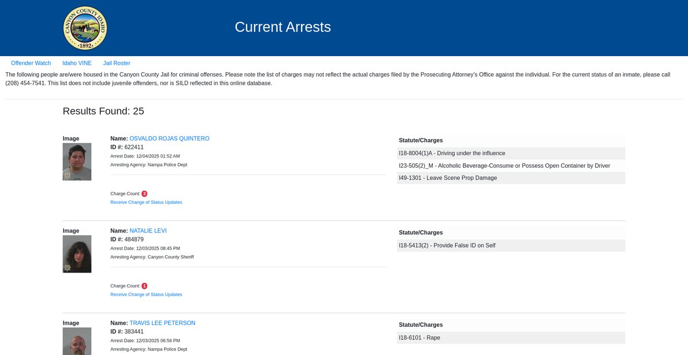Select the Leave Scene Prop Damage charge row
688x355 pixels.
point(510,178)
